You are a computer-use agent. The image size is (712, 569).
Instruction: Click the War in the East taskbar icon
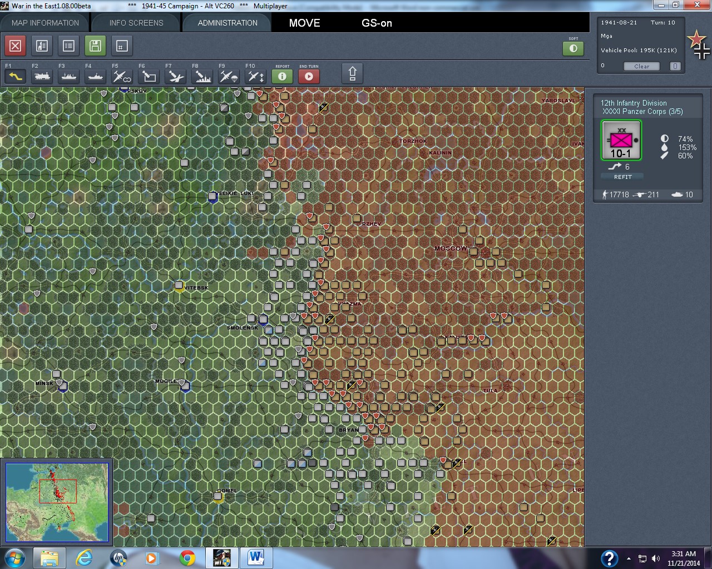pyautogui.click(x=222, y=558)
